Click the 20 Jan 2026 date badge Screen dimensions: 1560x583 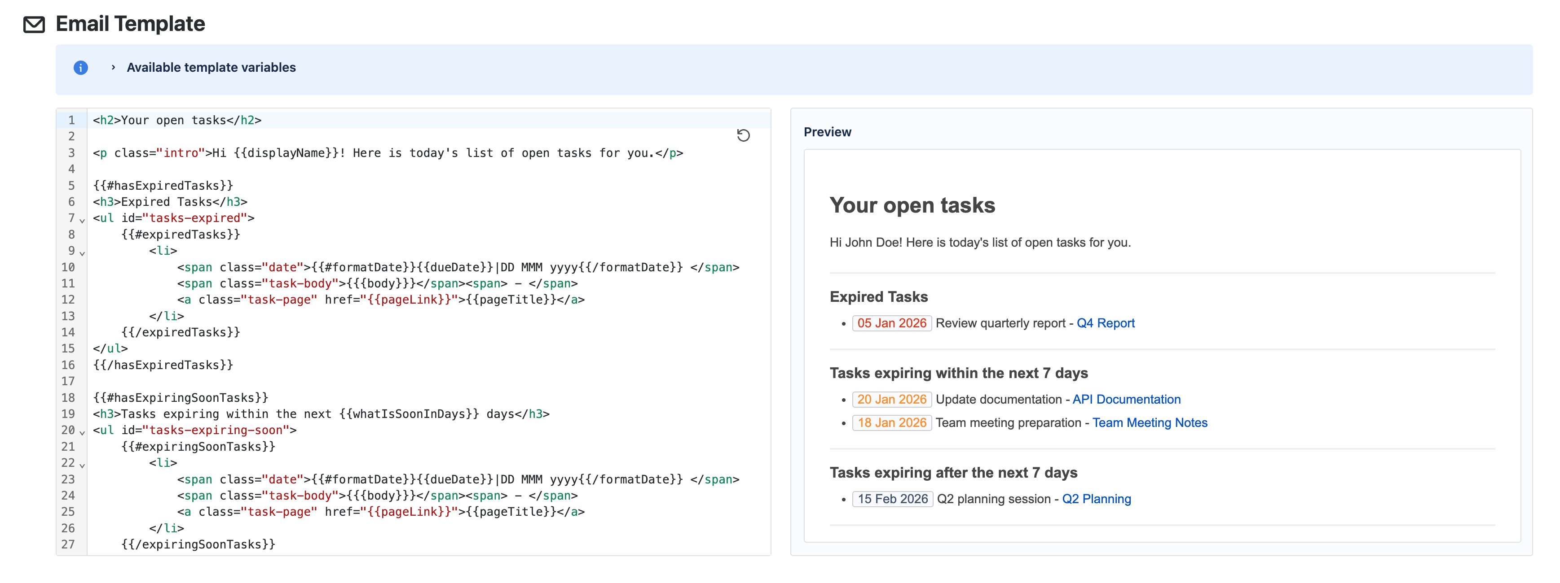click(891, 399)
